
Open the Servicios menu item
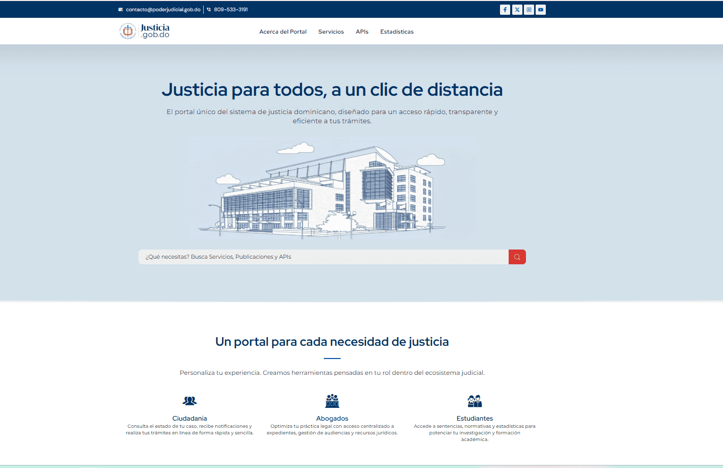[x=331, y=32]
